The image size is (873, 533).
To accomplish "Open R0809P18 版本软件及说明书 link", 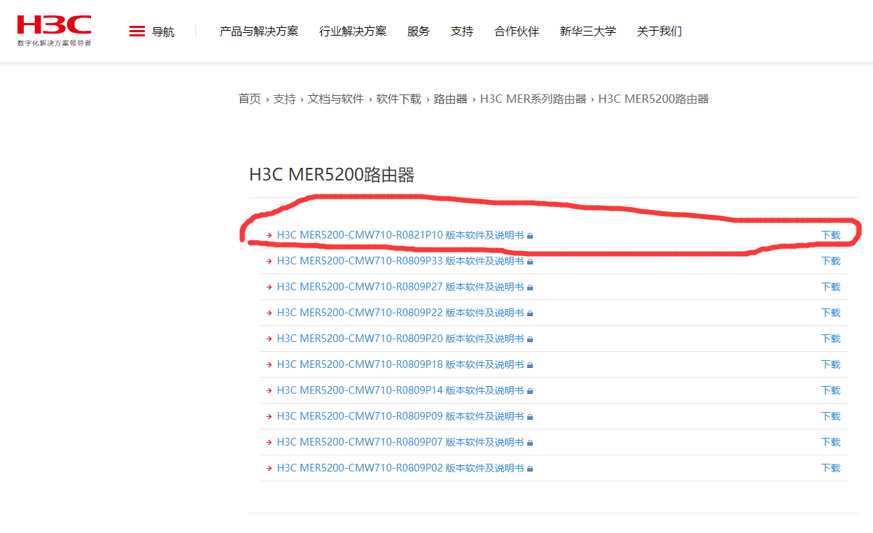I will point(400,364).
